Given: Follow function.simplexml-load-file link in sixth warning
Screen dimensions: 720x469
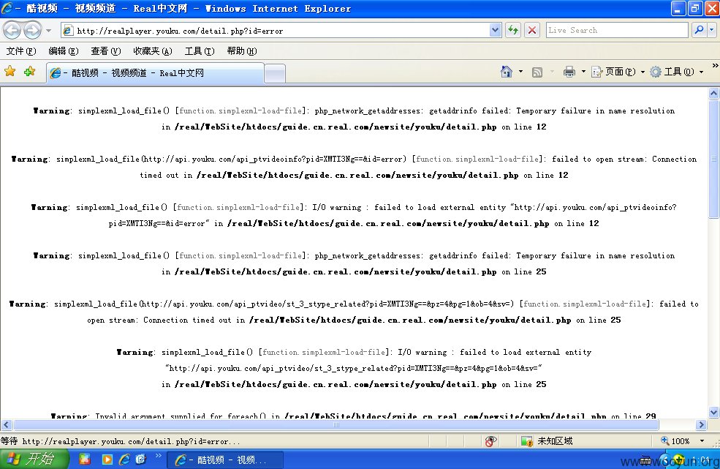Looking at the screenshot, I should click(x=324, y=352).
